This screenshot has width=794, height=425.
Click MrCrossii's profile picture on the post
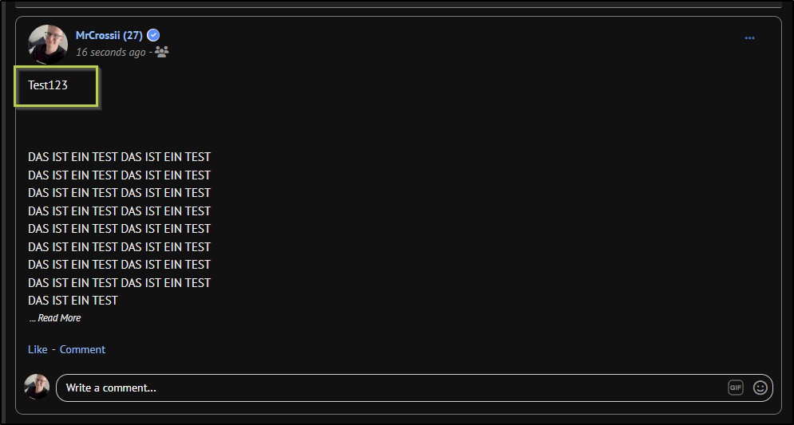point(48,44)
